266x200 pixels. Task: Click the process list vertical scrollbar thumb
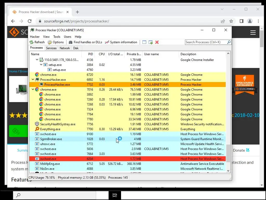[x=228, y=153]
